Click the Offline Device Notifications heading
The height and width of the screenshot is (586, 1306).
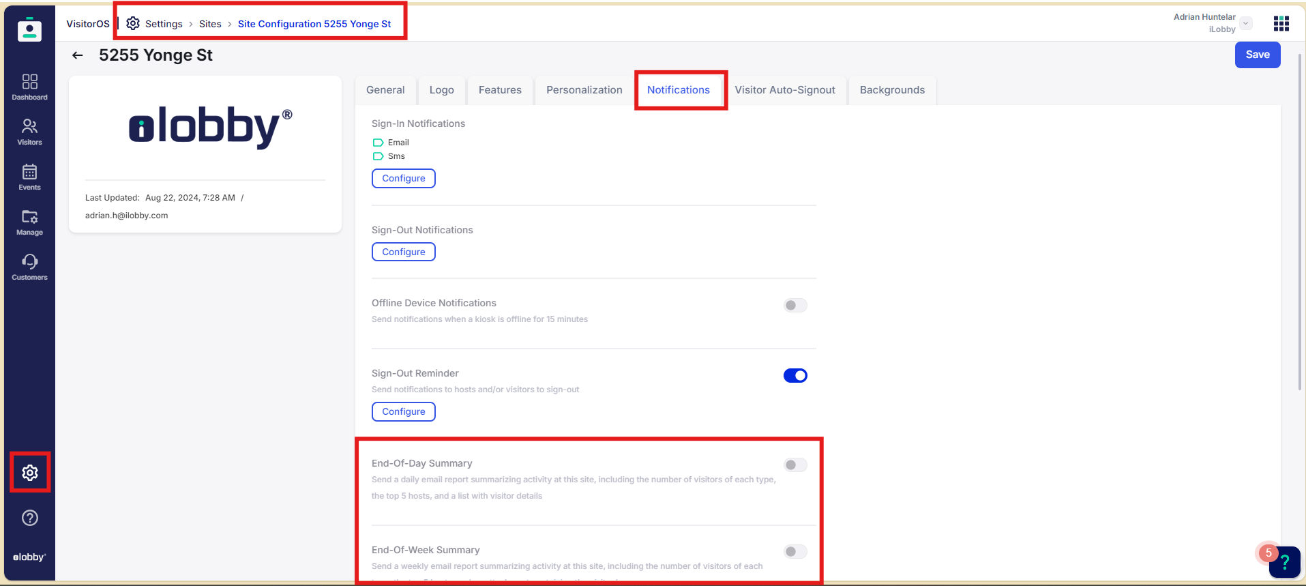pyautogui.click(x=434, y=303)
